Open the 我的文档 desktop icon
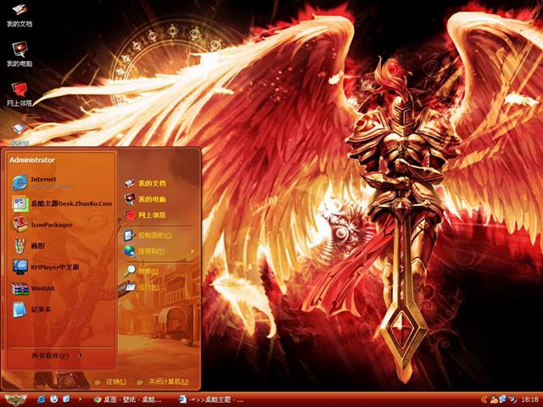This screenshot has height=407, width=543. click(20, 15)
